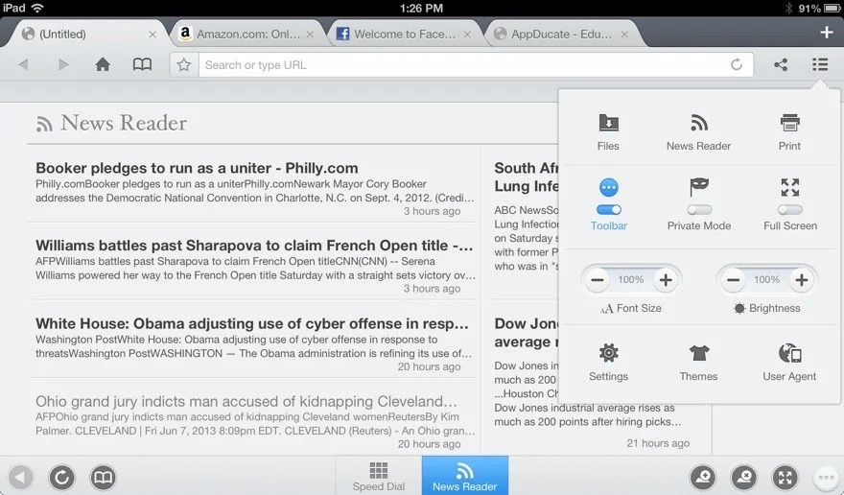Focus the Search or type URL field

click(x=463, y=65)
